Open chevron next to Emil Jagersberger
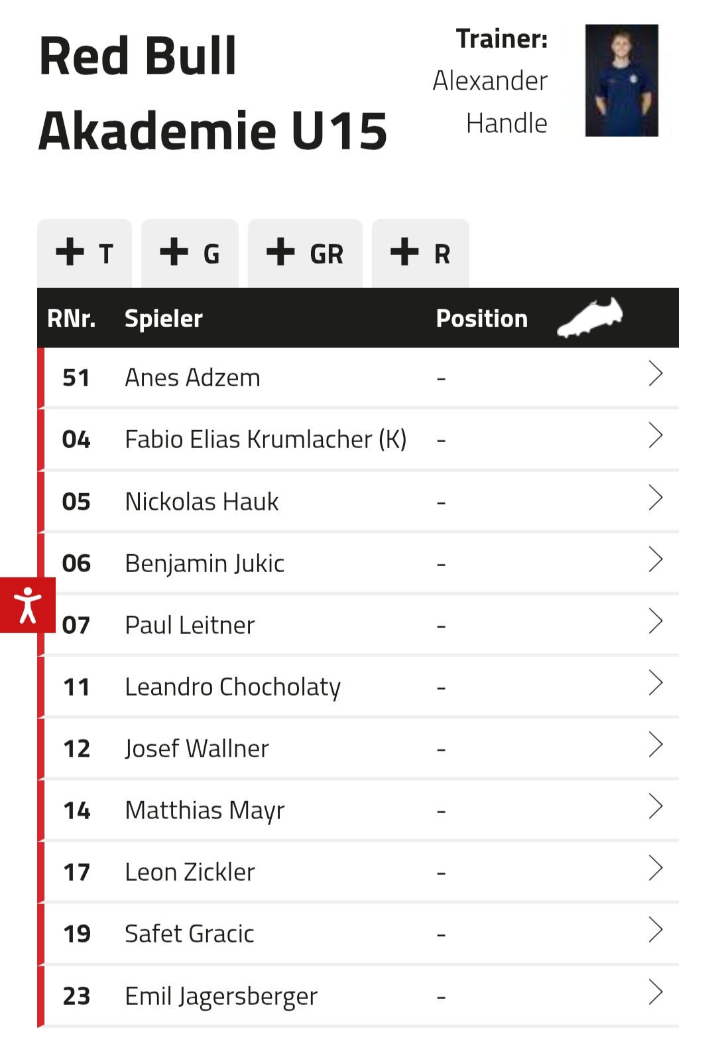The height and width of the screenshot is (1042, 716). click(x=655, y=992)
